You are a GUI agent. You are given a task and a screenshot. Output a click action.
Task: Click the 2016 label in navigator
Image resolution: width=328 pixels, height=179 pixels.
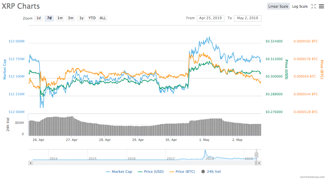click(131, 159)
